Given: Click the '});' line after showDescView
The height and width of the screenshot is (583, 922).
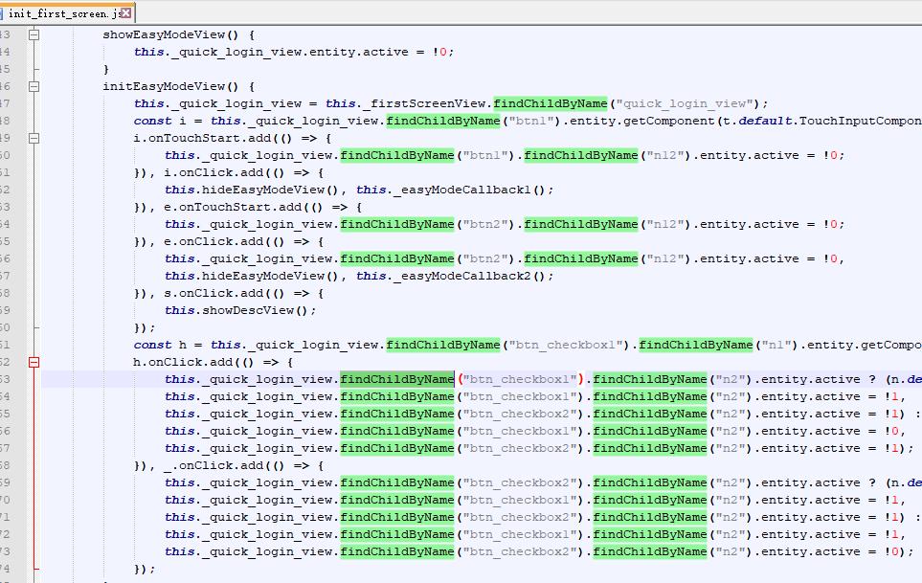Looking at the screenshot, I should pyautogui.click(x=145, y=327).
